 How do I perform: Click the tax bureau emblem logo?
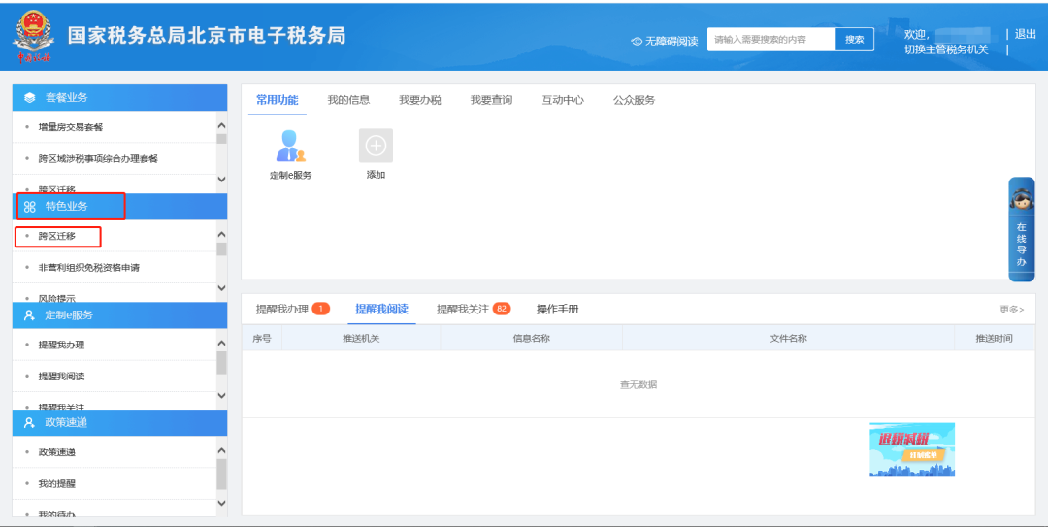point(34,38)
